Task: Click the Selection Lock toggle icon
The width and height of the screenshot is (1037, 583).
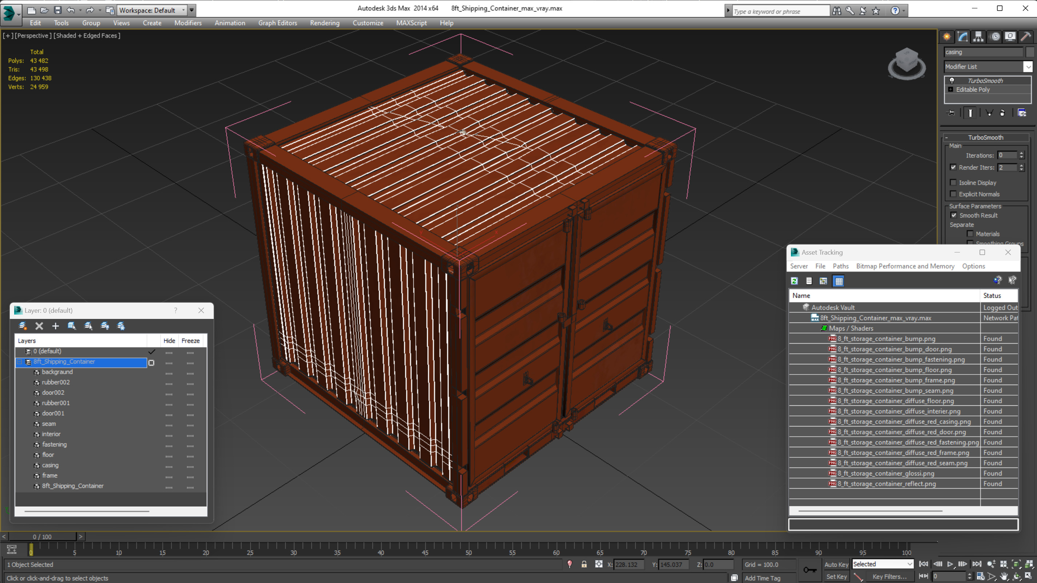Action: click(x=584, y=564)
